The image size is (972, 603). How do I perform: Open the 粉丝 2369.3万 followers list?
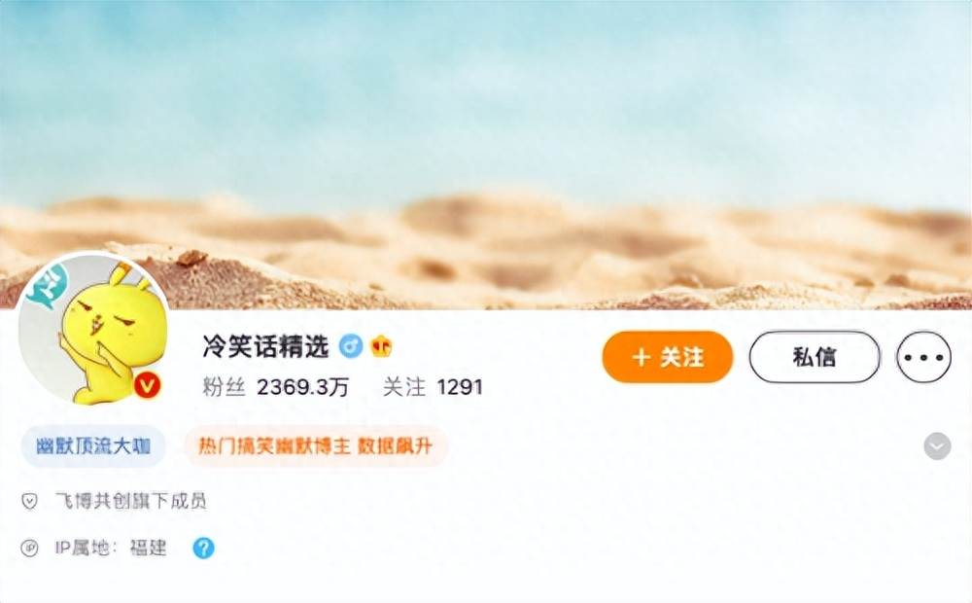(x=276, y=387)
